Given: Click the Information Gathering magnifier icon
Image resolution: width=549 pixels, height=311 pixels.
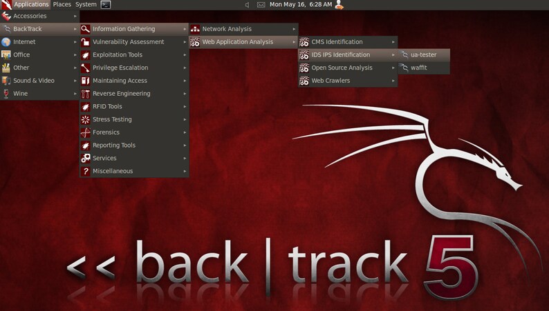Looking at the screenshot, I should (x=86, y=29).
